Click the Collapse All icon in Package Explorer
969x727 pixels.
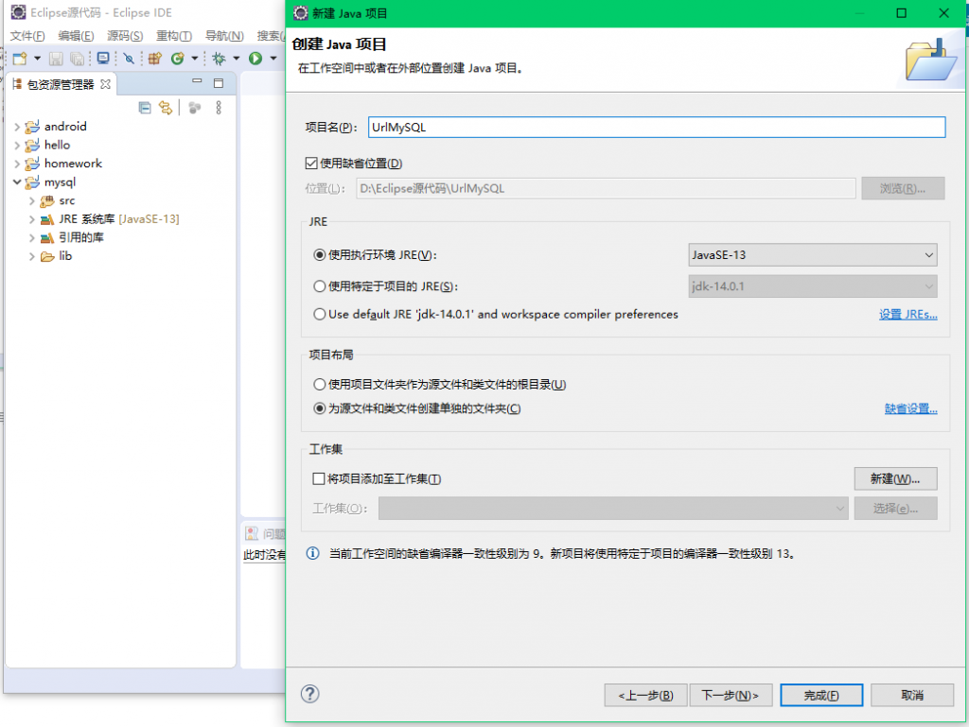pos(145,107)
